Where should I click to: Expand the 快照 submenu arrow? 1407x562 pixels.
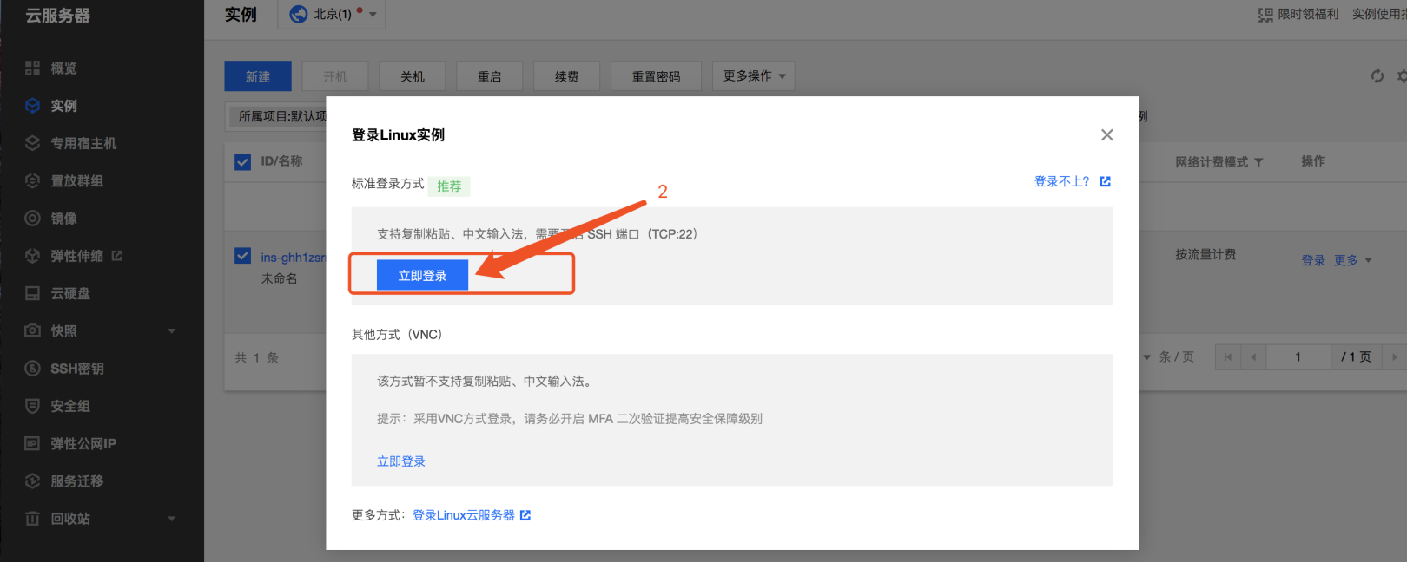171,330
